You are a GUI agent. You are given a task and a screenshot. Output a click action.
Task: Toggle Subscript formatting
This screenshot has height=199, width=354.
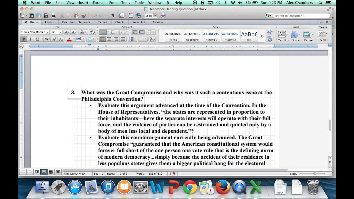[61, 39]
